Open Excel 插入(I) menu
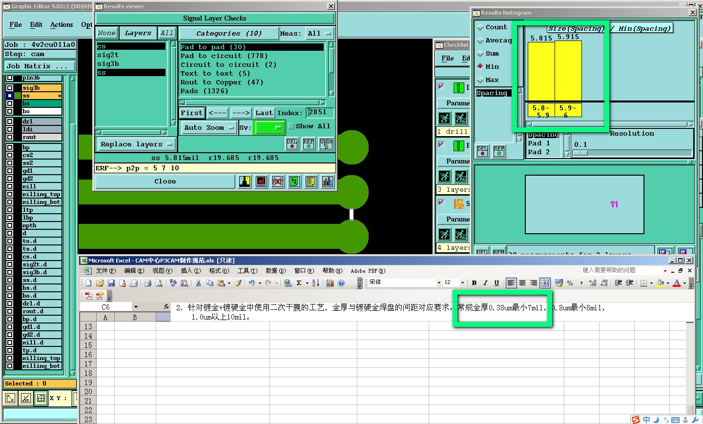 tap(191, 271)
